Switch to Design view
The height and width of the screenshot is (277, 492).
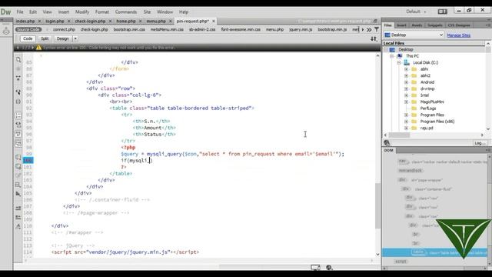click(x=62, y=38)
